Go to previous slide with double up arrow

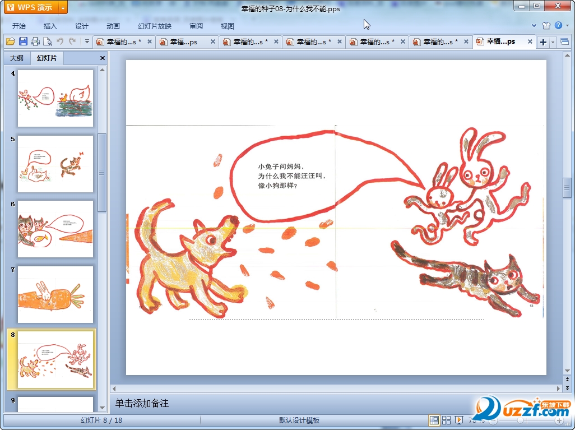click(x=567, y=380)
